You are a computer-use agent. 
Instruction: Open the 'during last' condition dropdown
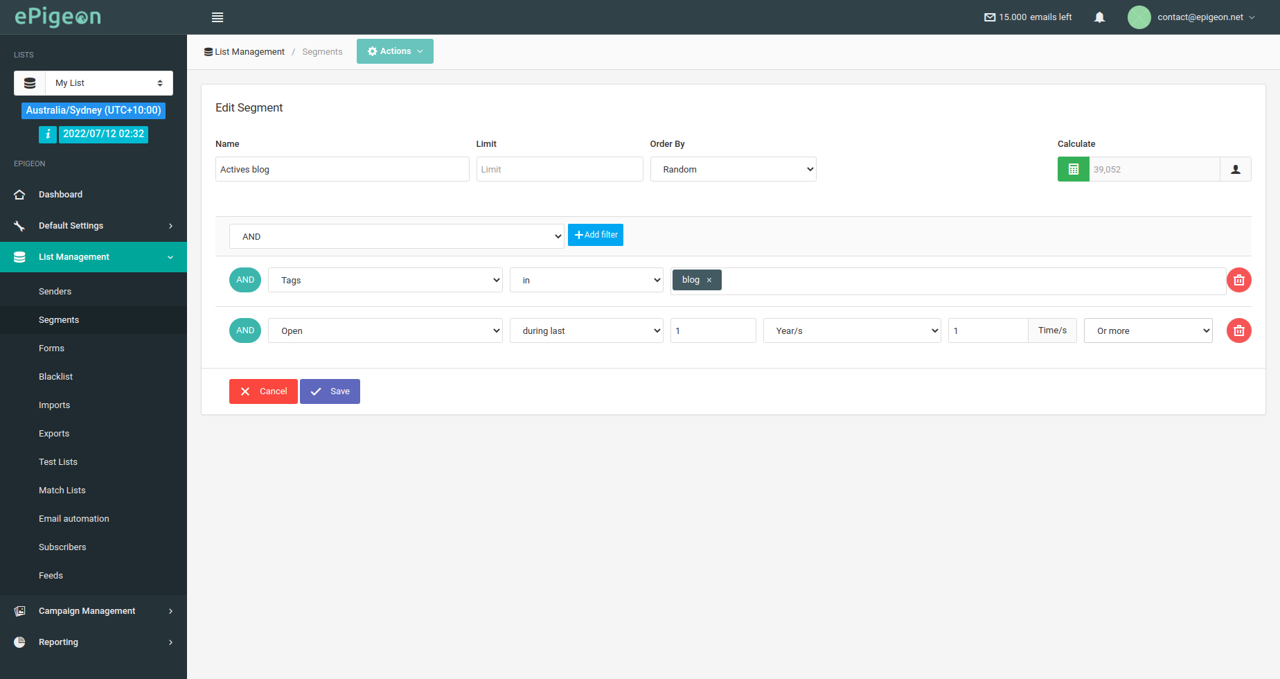[x=586, y=330]
